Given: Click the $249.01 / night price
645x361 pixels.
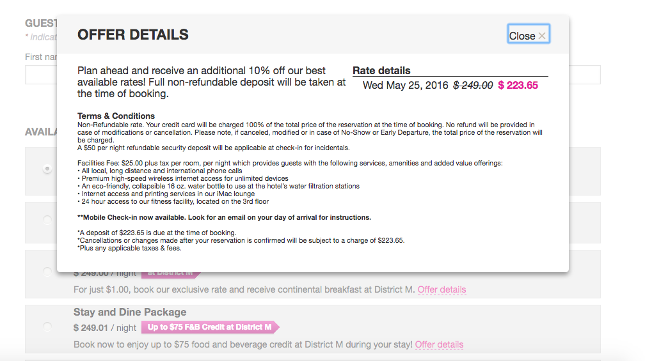Looking at the screenshot, I should [x=104, y=328].
